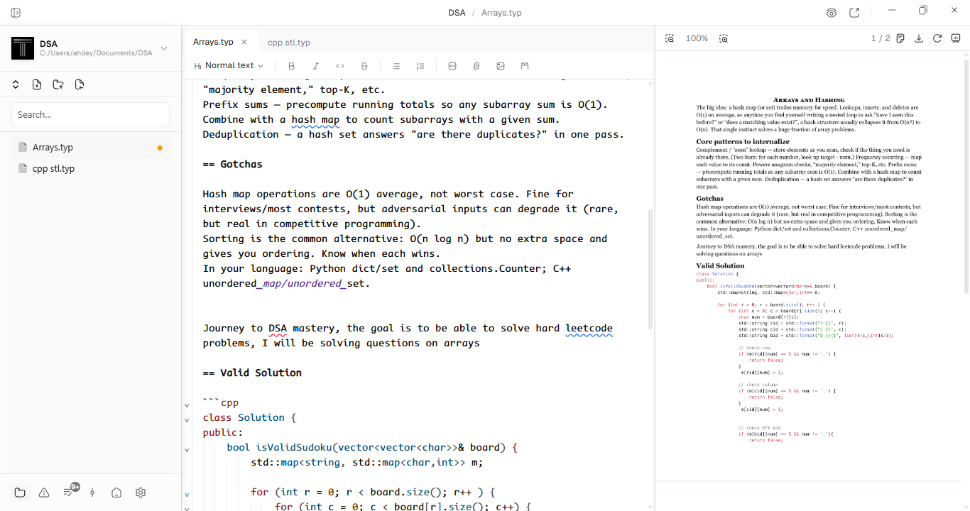Viewport: 970px width, 511px height.
Task: Minimize the application window
Action: click(892, 11)
